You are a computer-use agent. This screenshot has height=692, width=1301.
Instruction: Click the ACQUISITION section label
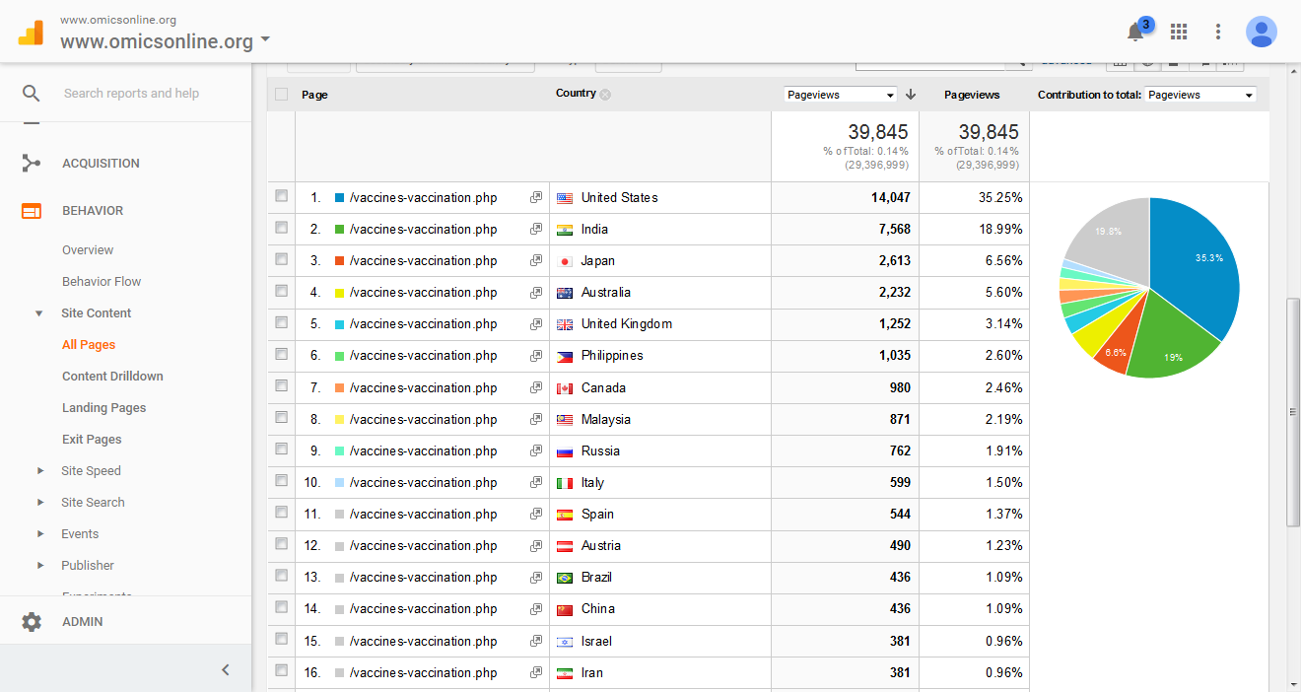tap(101, 164)
